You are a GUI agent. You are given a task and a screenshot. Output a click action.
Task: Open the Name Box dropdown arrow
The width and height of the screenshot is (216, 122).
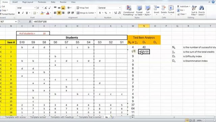16,22
